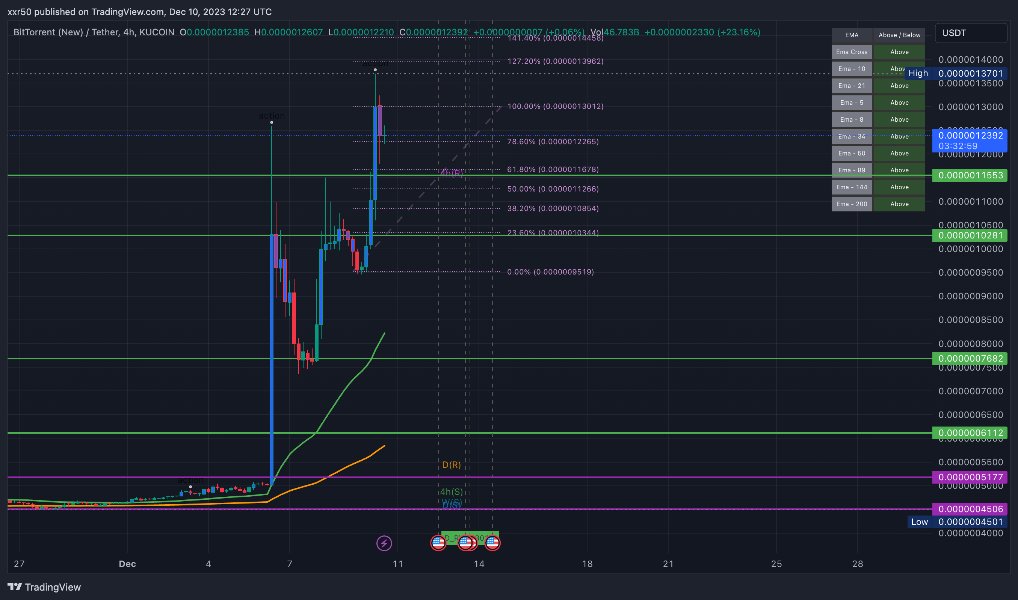The image size is (1018, 600).
Task: Click the Ema - 8 table cell
Action: pos(851,120)
